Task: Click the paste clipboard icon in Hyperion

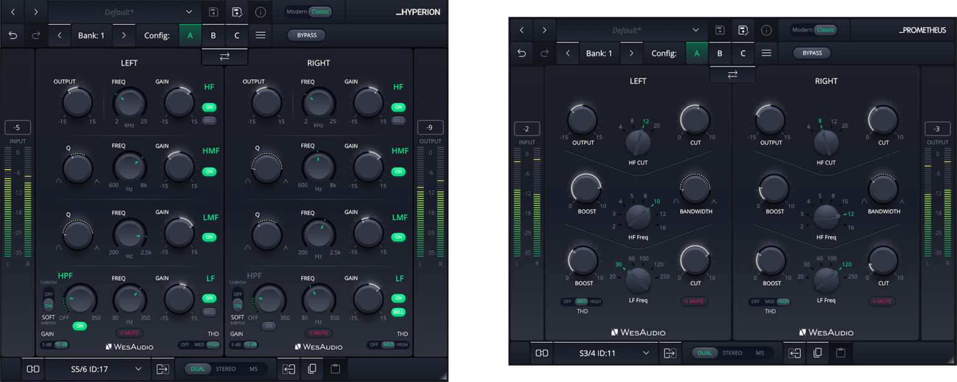Action: [x=335, y=369]
